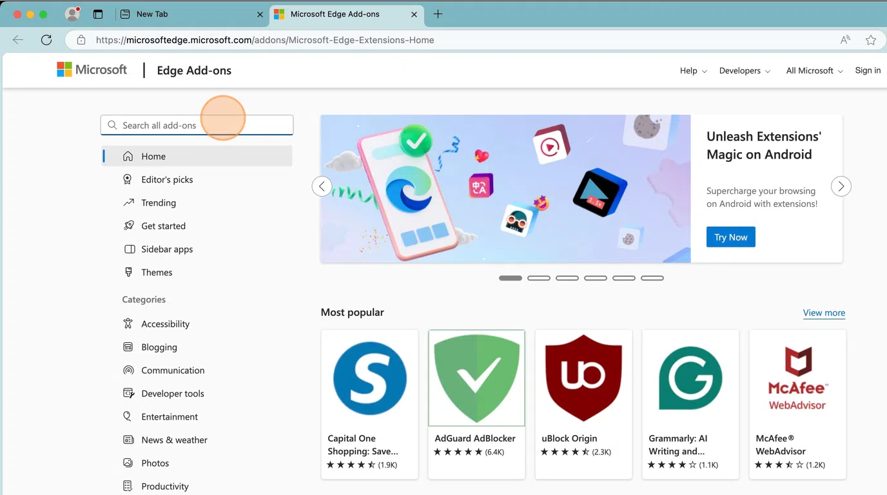This screenshot has width=887, height=495.
Task: Open Home in sidebar
Action: (x=197, y=156)
